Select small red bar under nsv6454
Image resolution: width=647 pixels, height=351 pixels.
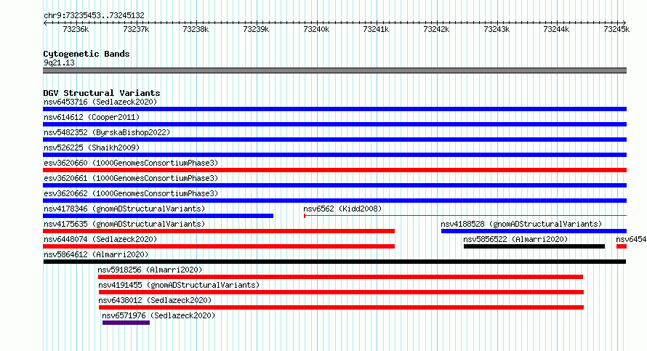click(x=622, y=246)
